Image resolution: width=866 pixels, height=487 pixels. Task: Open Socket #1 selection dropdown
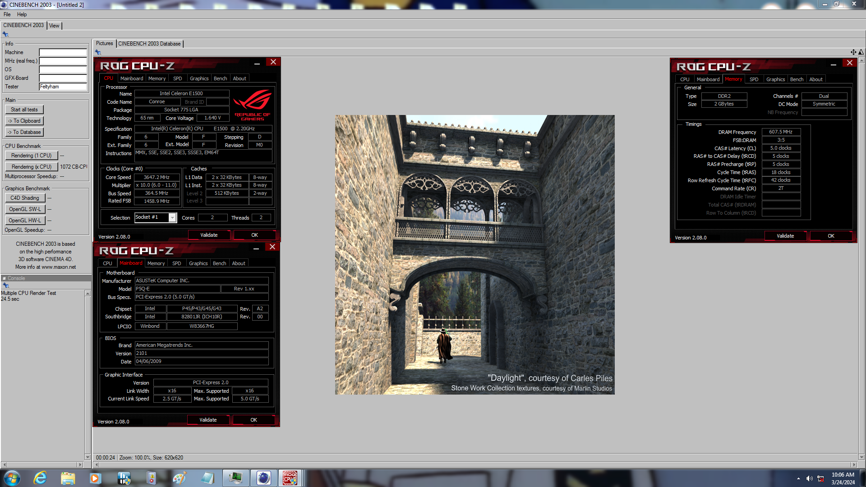tap(172, 218)
